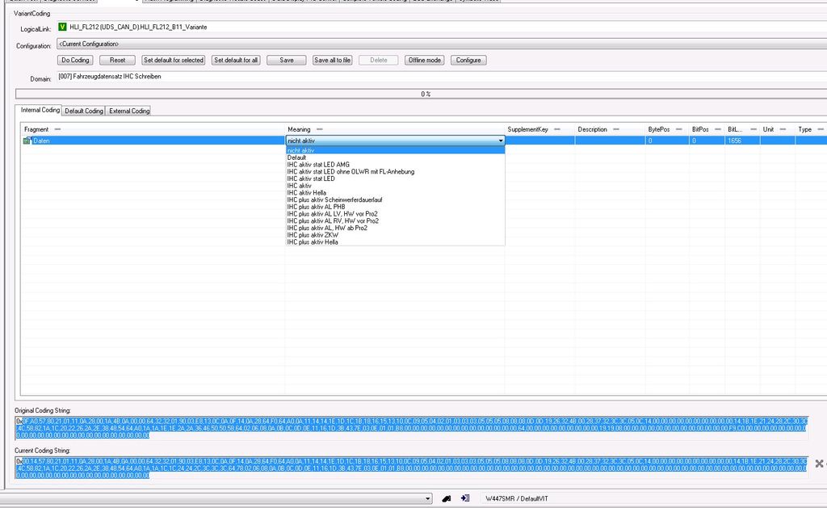Choose 'IHC aktiv stat LED AMG' option
Viewport: 827px width, 508px height.
(318, 165)
